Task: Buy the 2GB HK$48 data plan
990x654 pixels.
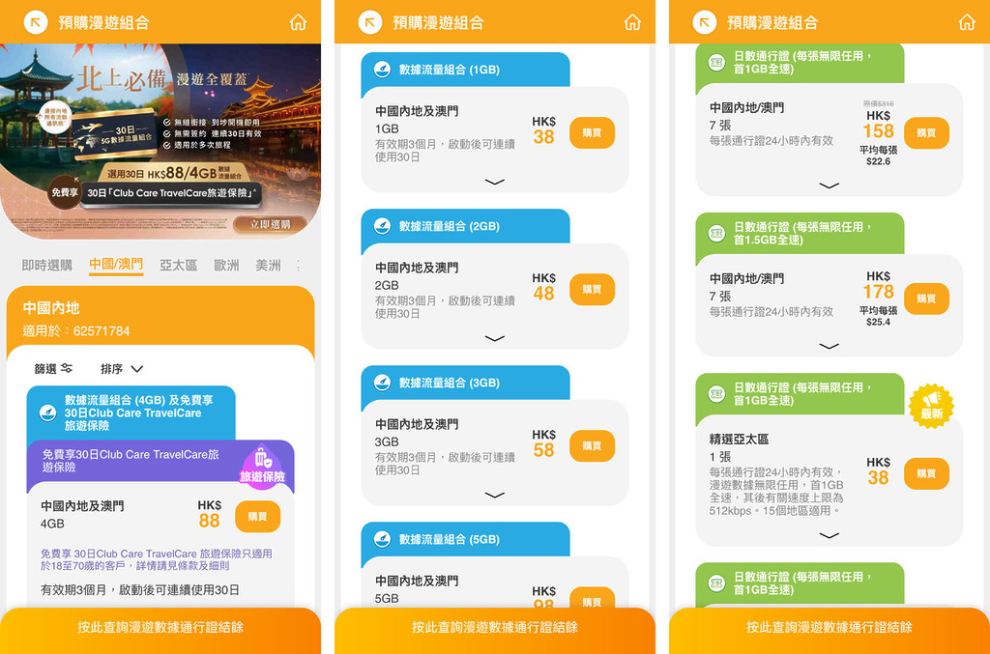Action: click(x=592, y=290)
